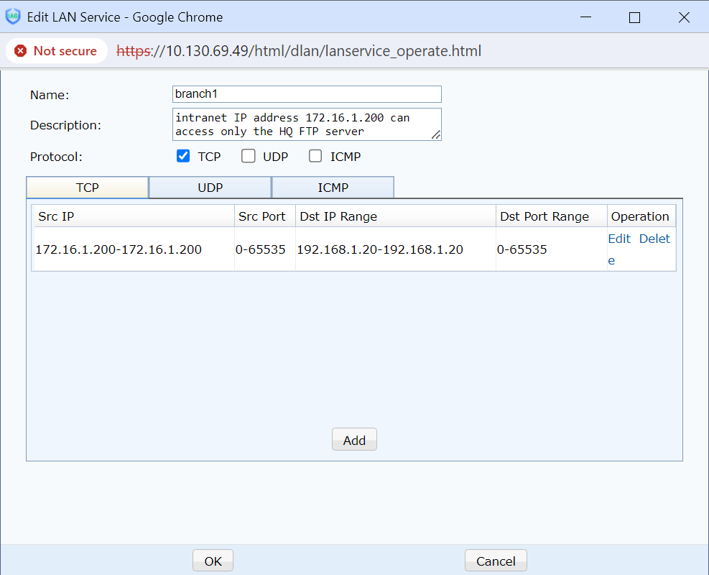Click the red Not secure warning icon
Image resolution: width=709 pixels, height=575 pixels.
(21, 51)
